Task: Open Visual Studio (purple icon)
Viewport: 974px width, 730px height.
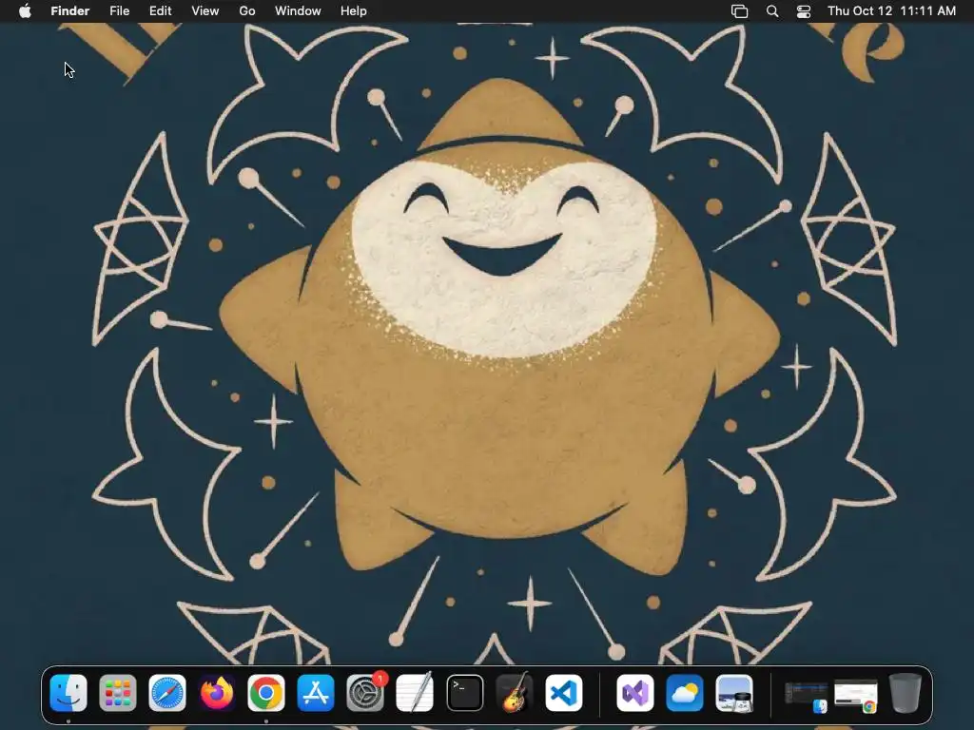Action: 634,692
